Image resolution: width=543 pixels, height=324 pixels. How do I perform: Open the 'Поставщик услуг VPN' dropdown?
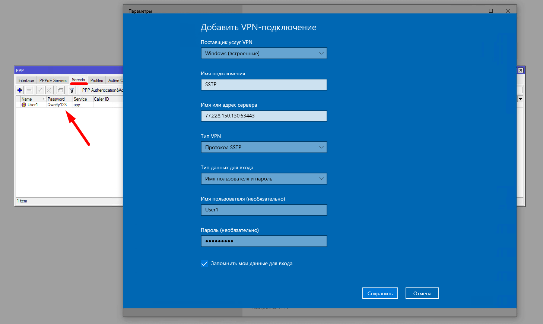[264, 53]
